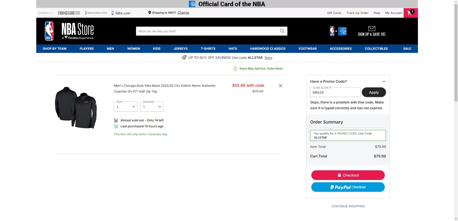Click the PayPal Checkout button
This screenshot has width=458, height=221.
tap(348, 187)
